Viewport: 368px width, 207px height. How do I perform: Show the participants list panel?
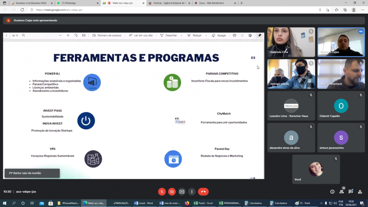(x=342, y=192)
